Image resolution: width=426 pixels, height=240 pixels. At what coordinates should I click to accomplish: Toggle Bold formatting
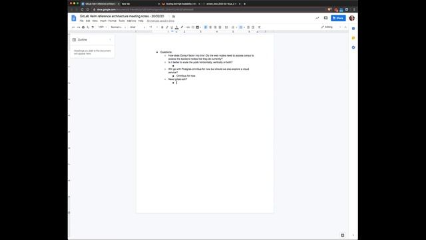(x=162, y=27)
